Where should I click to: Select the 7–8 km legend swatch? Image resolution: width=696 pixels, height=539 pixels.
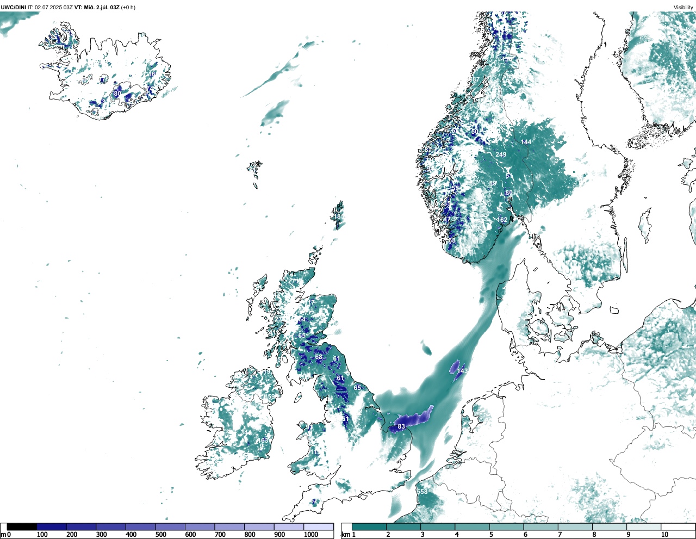click(x=575, y=526)
